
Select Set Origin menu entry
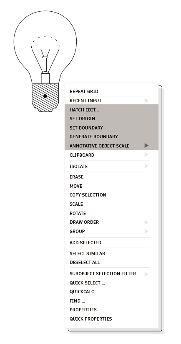pyautogui.click(x=111, y=119)
